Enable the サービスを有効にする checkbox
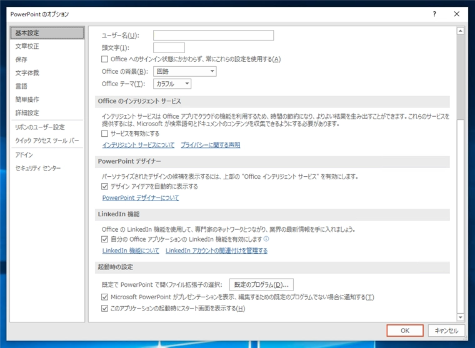Viewport: 475px width, 348px height. (x=104, y=134)
